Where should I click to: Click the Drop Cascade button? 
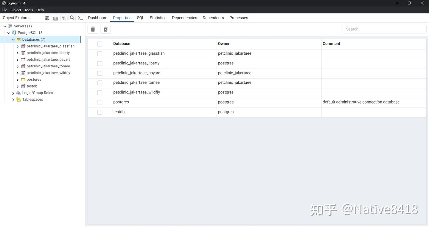105,29
